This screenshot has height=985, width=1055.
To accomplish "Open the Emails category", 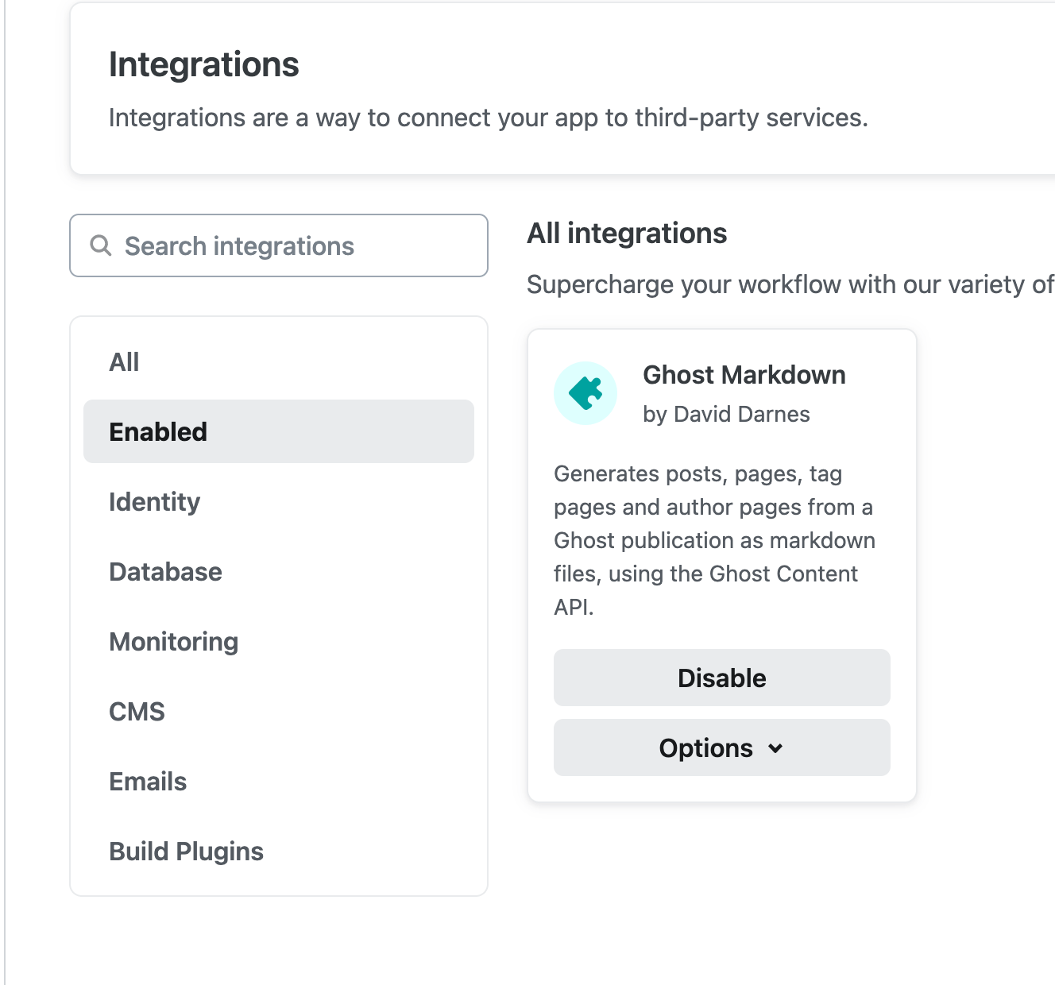I will click(x=148, y=782).
